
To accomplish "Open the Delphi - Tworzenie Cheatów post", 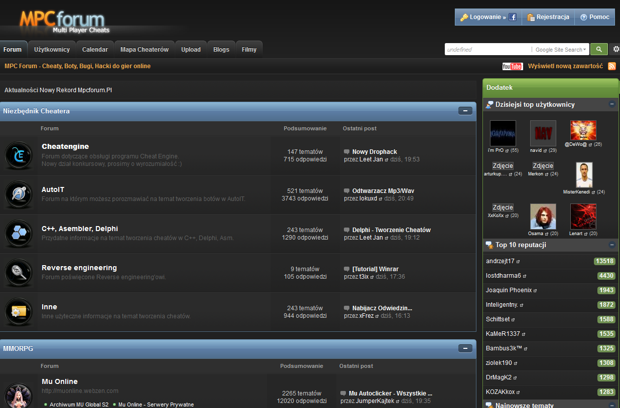I will tap(392, 230).
